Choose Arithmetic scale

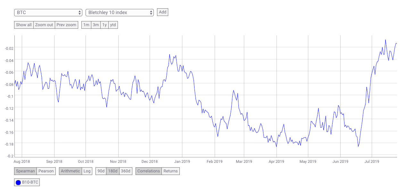[x=70, y=171]
